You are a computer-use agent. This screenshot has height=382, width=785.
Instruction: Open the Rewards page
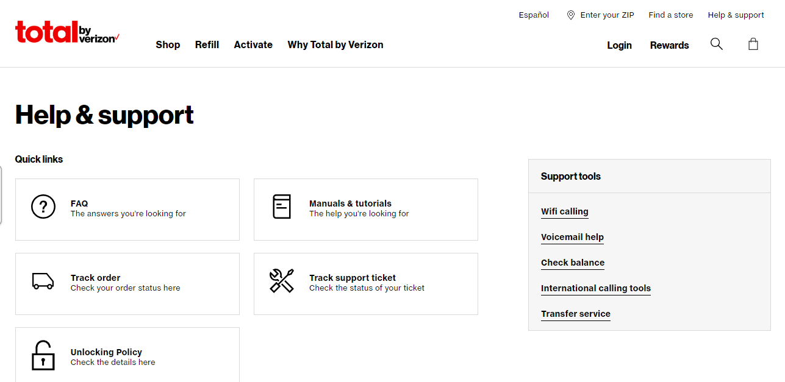[x=669, y=45]
